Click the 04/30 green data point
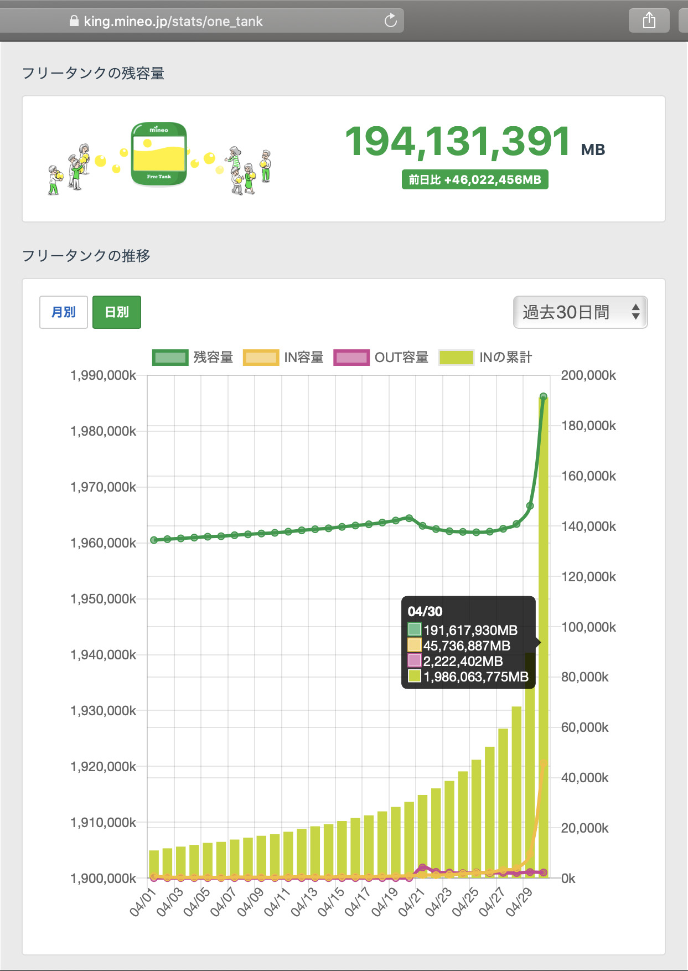This screenshot has width=688, height=971. [543, 396]
